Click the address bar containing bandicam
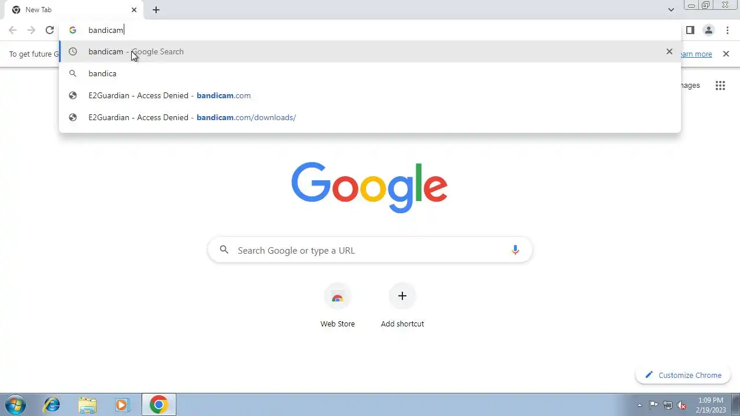The width and height of the screenshot is (740, 416). pyautogui.click(x=370, y=30)
